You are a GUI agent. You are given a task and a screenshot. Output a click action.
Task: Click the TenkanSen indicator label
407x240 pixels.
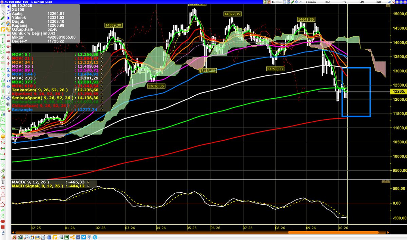coord(40,90)
